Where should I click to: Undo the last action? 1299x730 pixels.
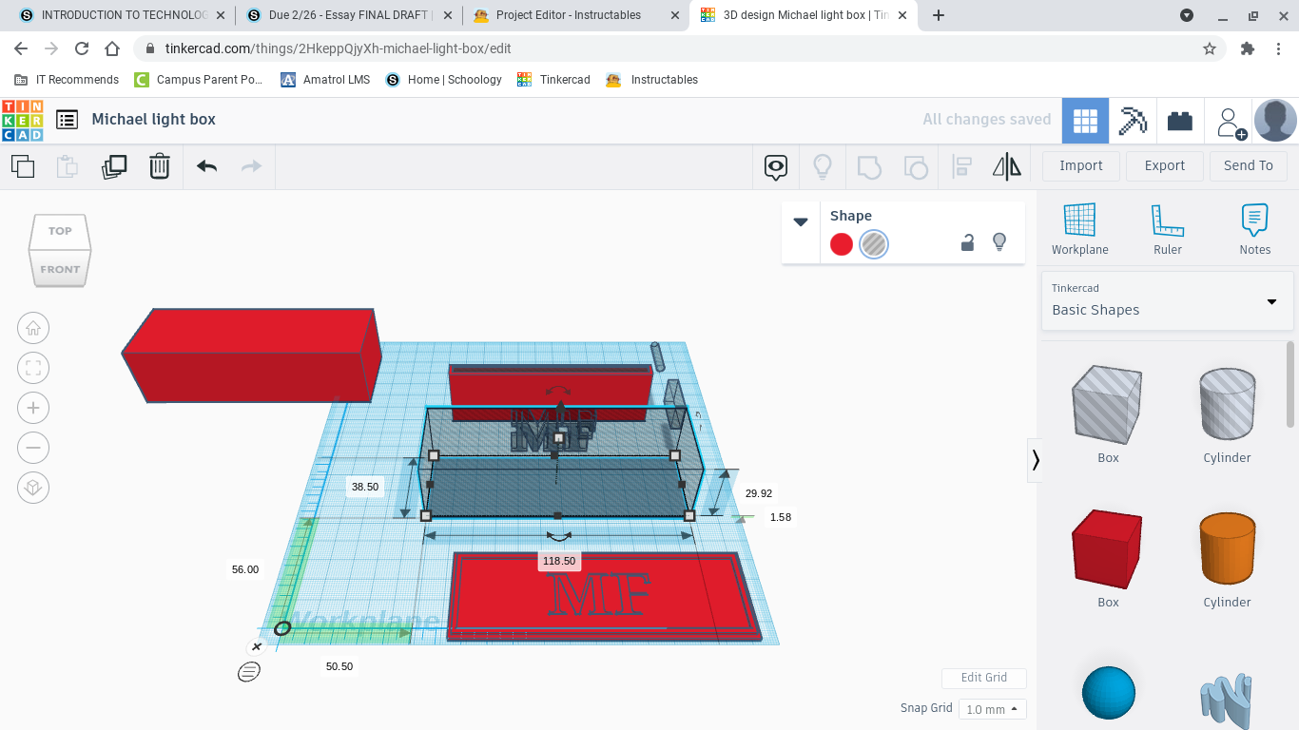pos(206,166)
